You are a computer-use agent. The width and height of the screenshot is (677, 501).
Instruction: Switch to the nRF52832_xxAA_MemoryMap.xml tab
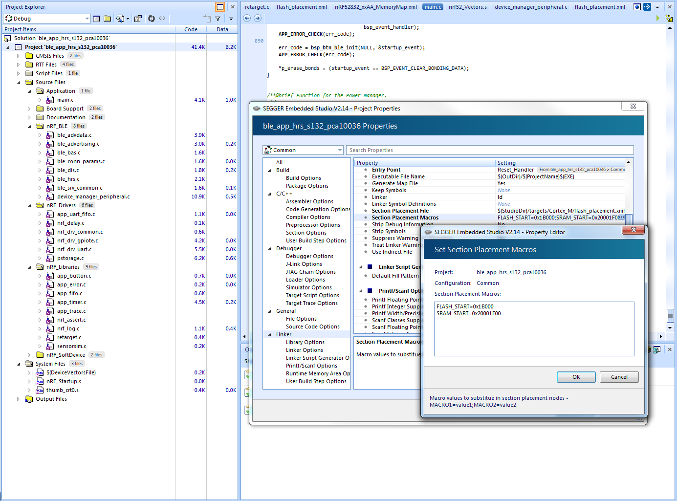click(376, 7)
